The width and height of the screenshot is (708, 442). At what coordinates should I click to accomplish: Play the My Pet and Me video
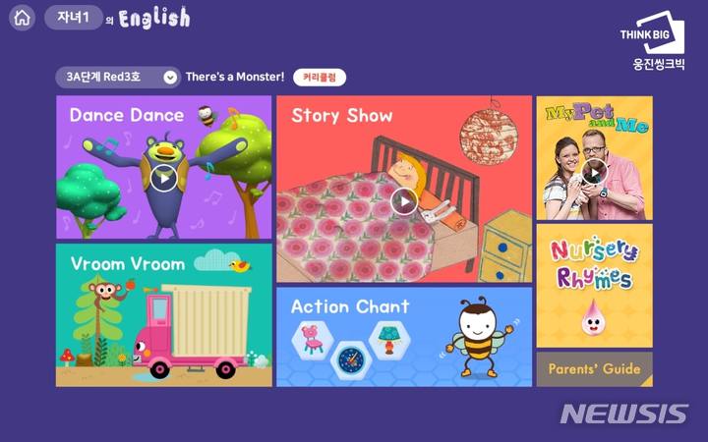point(594,172)
